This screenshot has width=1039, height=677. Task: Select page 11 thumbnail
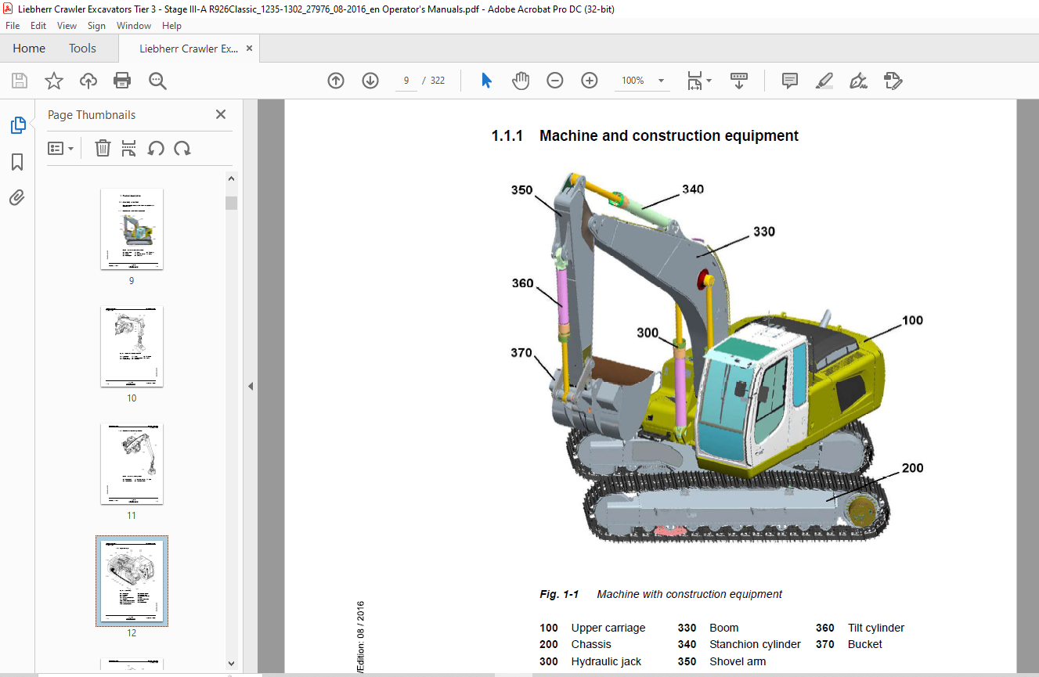(x=132, y=464)
